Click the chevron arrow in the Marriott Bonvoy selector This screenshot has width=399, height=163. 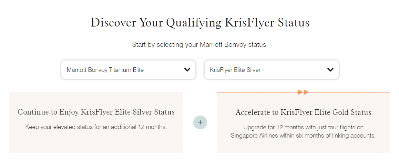187,70
